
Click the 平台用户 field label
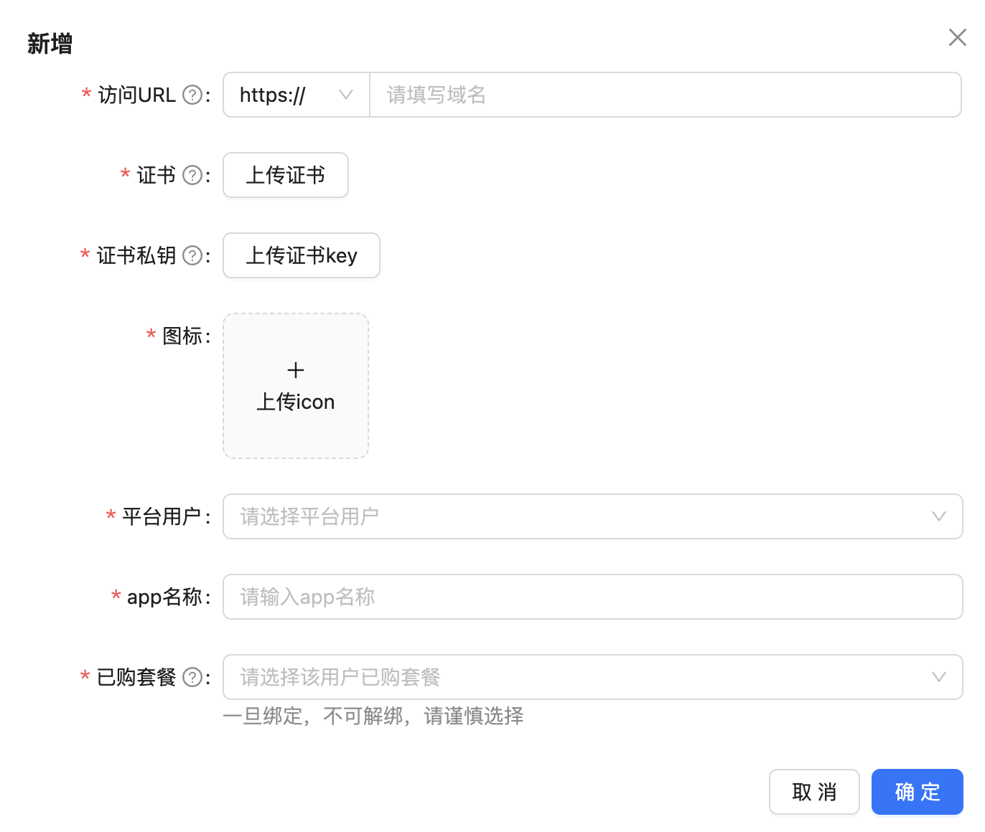[162, 516]
